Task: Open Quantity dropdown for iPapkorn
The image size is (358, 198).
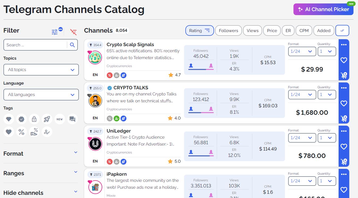Action: (x=327, y=181)
